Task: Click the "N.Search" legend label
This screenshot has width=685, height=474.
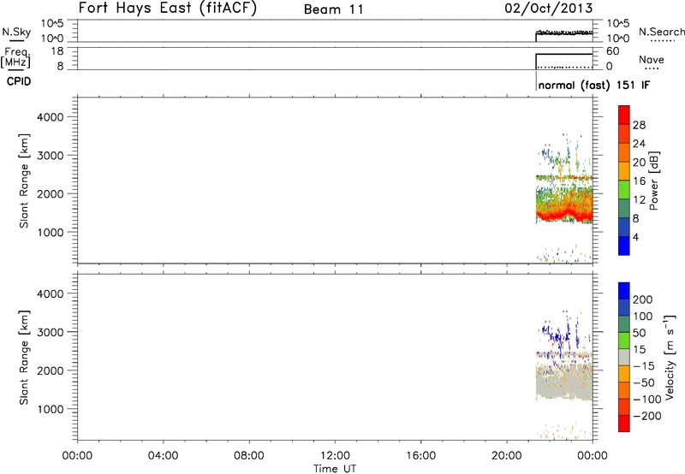Action: pyautogui.click(x=661, y=32)
